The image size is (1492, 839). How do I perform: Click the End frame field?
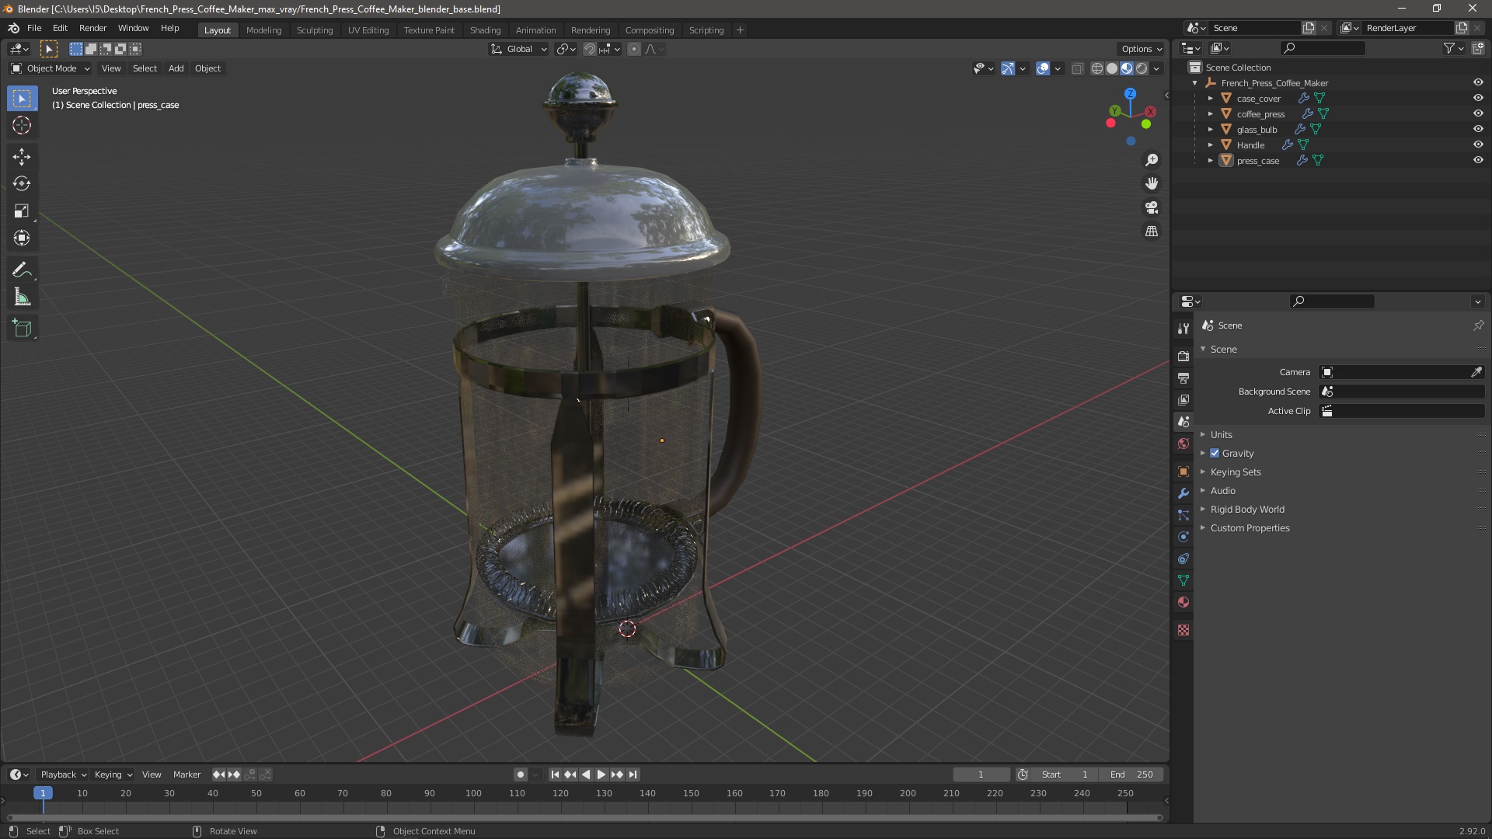pyautogui.click(x=1131, y=775)
